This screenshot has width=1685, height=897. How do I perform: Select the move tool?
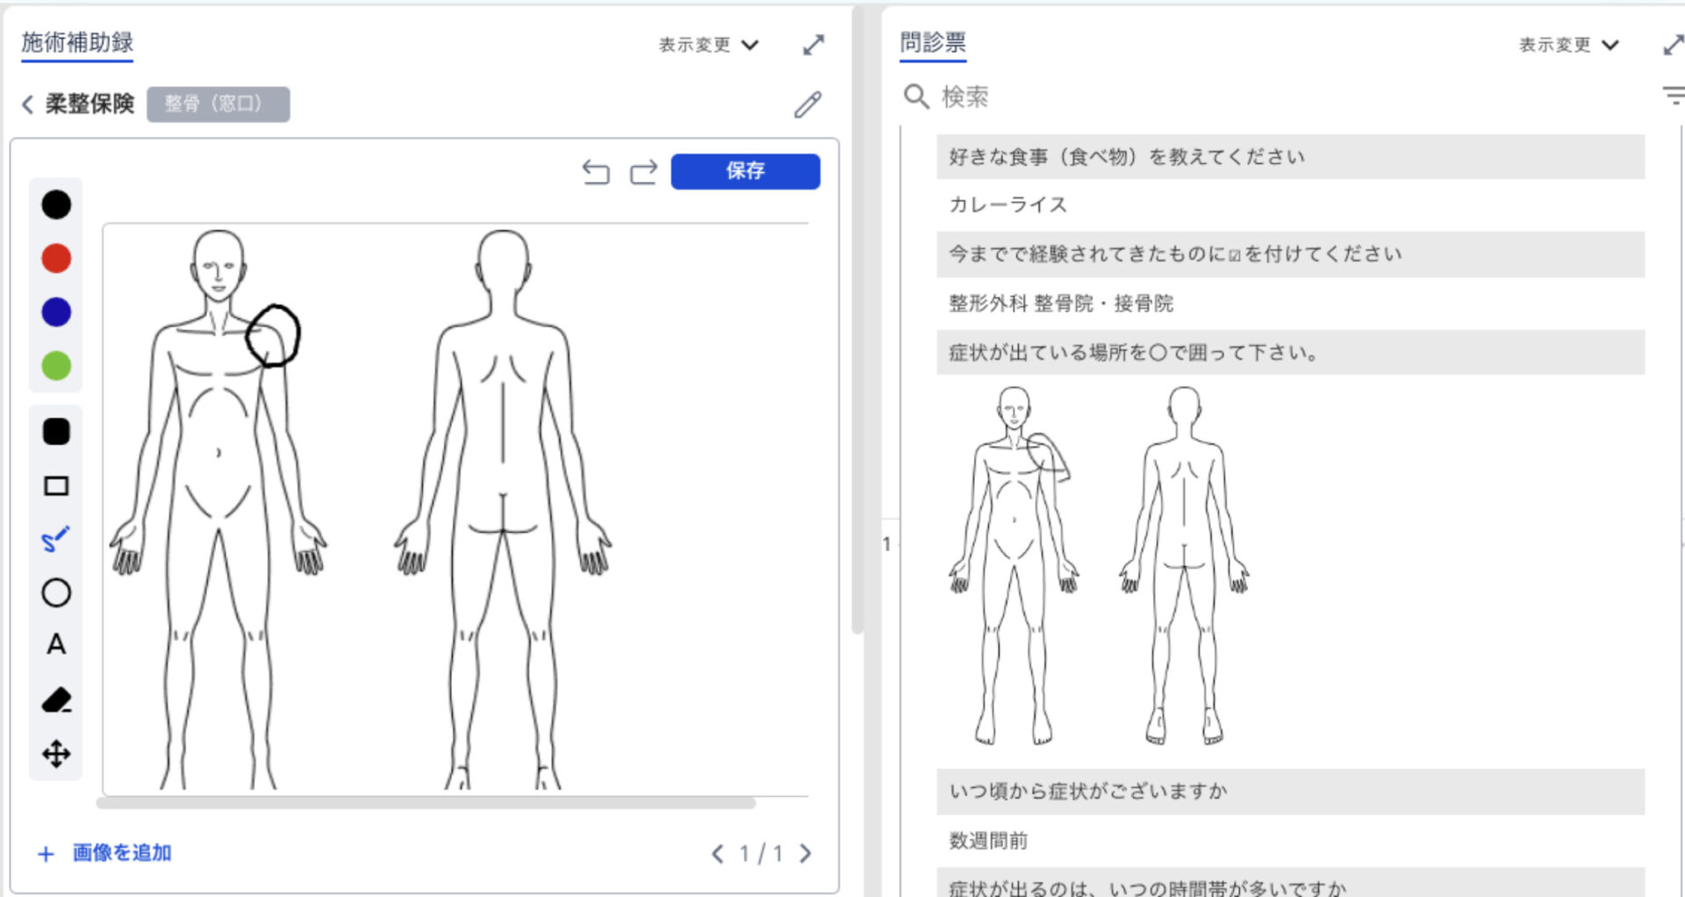click(55, 754)
